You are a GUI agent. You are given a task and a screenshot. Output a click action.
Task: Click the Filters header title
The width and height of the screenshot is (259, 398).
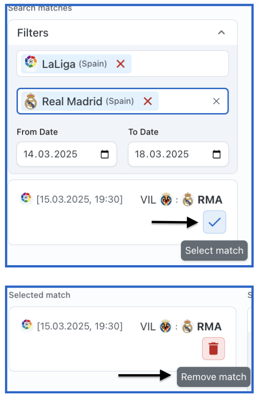click(x=33, y=33)
